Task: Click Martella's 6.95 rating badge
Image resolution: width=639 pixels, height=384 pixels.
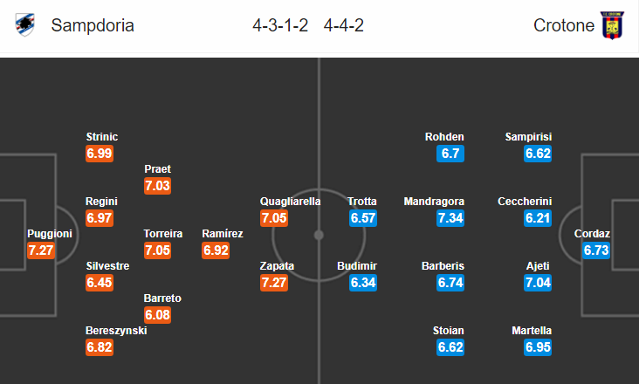Action: click(x=538, y=347)
